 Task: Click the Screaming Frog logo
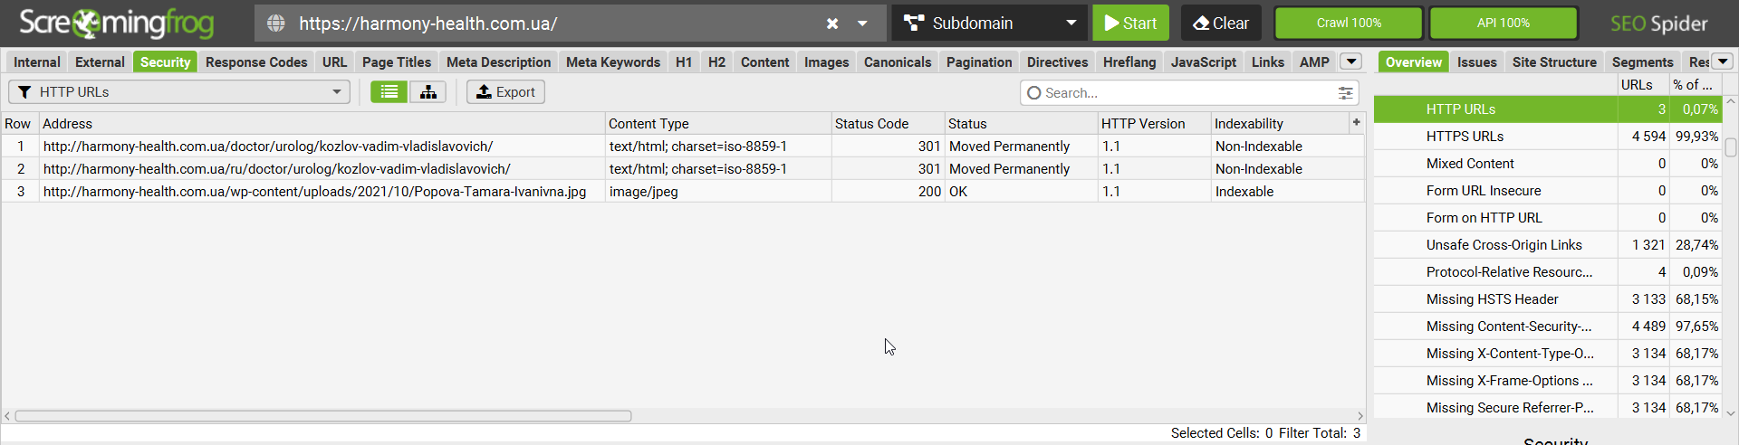coord(117,23)
